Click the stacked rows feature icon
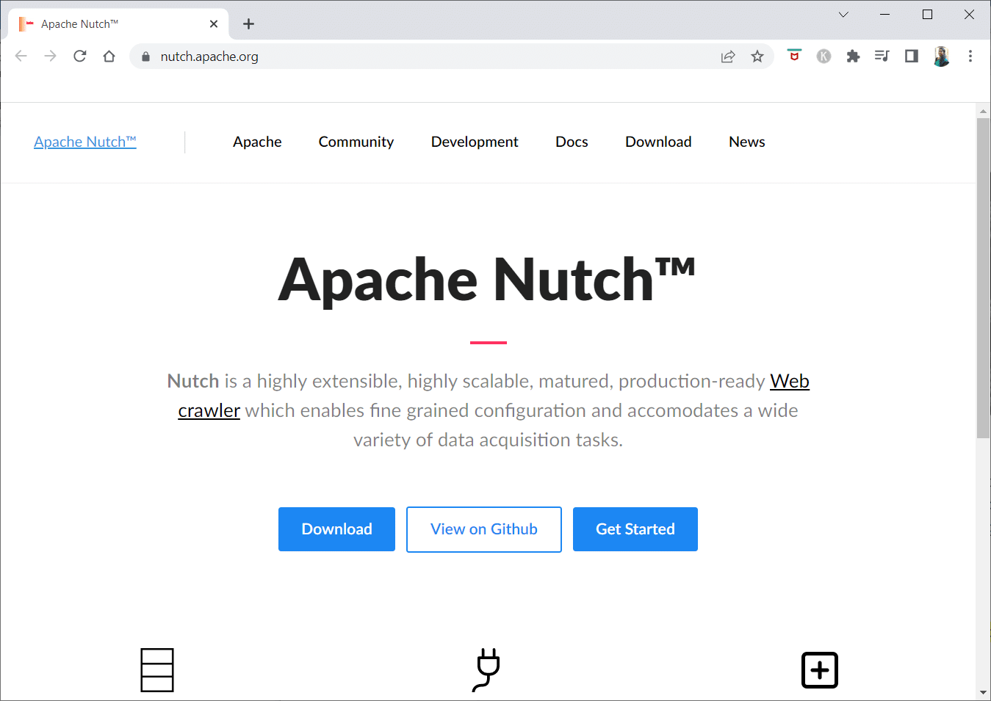Image resolution: width=991 pixels, height=701 pixels. coord(157,669)
